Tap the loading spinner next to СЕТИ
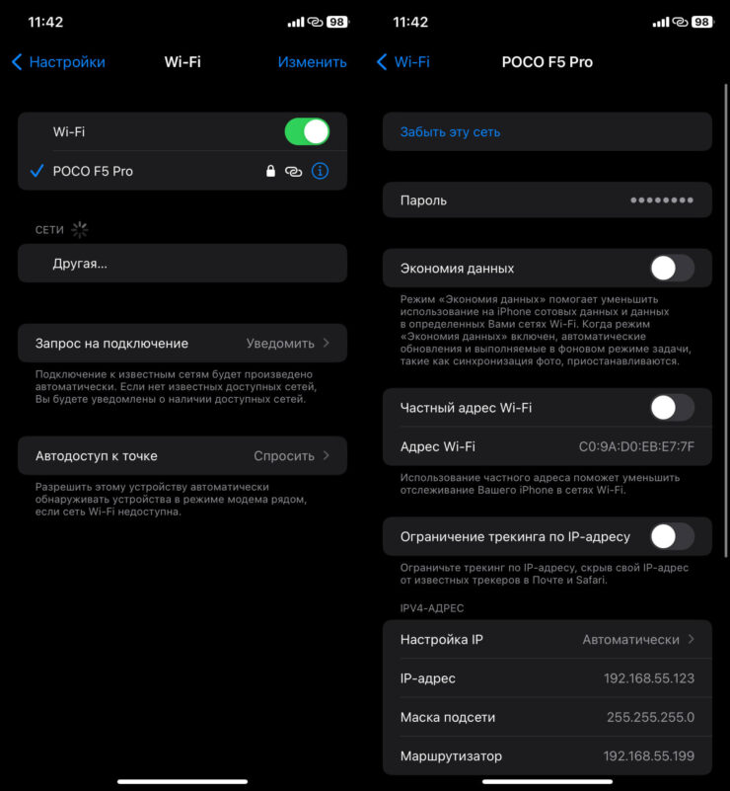This screenshot has height=791, width=730. 80,229
